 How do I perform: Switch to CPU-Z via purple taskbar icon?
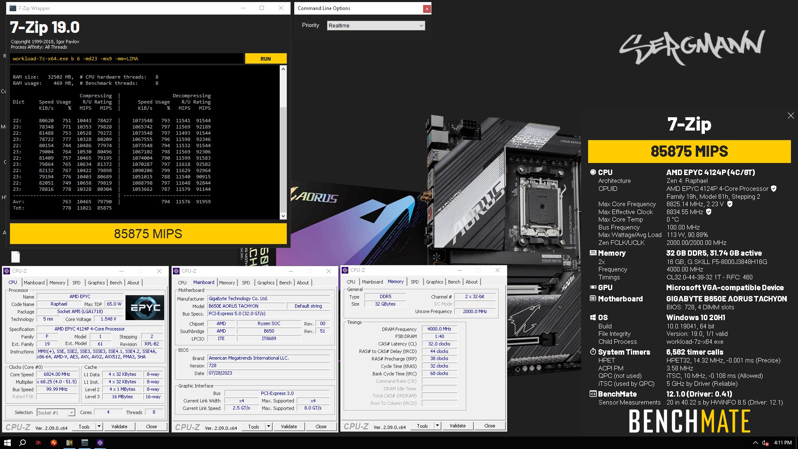coord(100,443)
